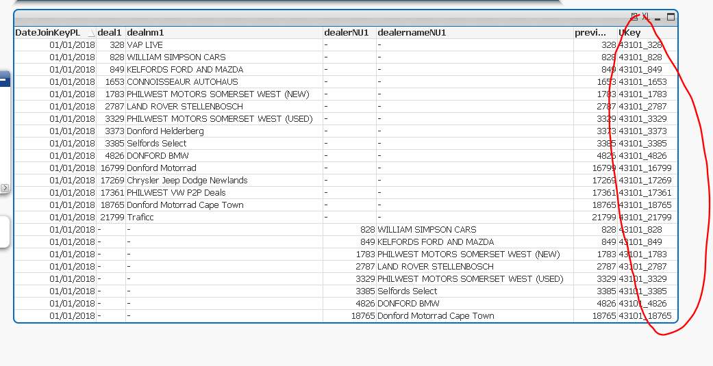Select DONFORD BMW in dealnm1 column

tap(158, 155)
